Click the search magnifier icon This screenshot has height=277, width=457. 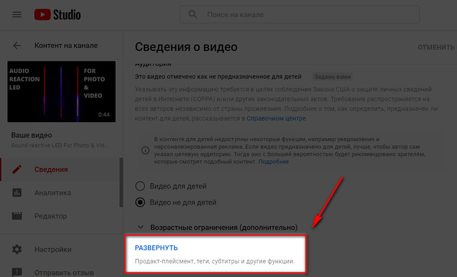tap(192, 14)
